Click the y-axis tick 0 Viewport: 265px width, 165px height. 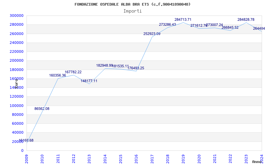tap(22, 150)
